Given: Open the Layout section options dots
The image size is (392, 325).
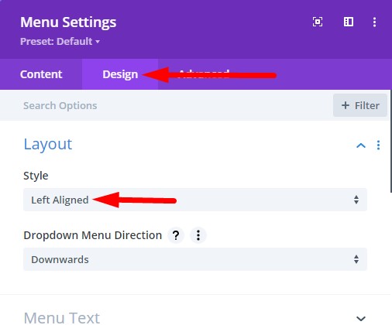Looking at the screenshot, I should [378, 145].
